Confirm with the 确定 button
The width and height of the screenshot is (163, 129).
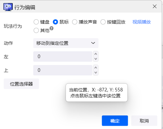tap(115, 121)
